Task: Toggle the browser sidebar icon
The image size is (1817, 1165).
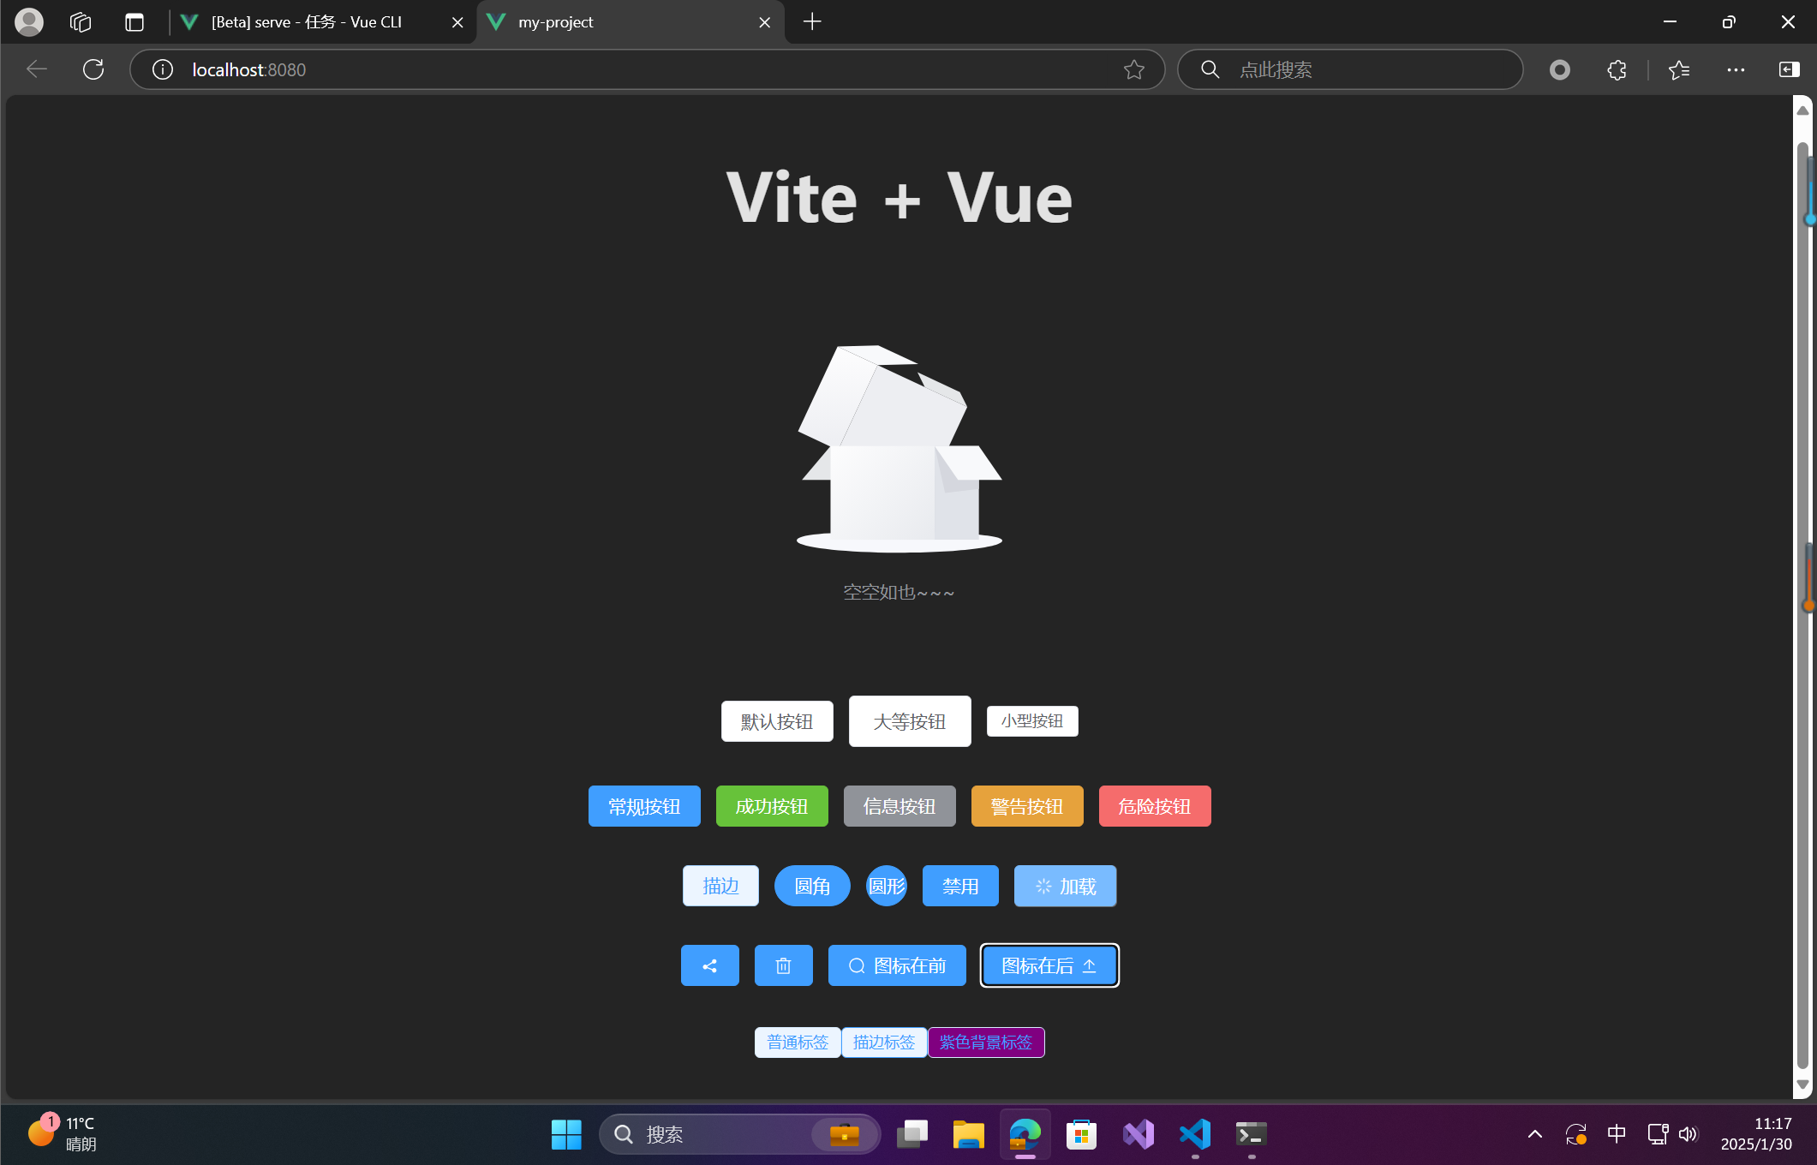Action: 1789,69
